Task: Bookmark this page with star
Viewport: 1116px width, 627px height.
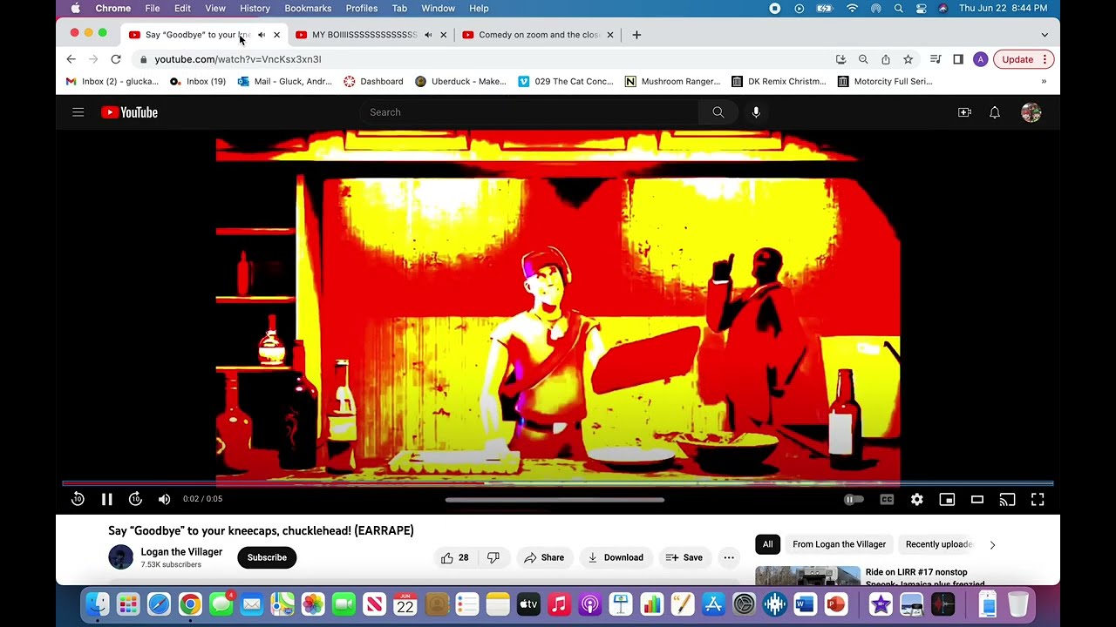Action: pos(908,59)
